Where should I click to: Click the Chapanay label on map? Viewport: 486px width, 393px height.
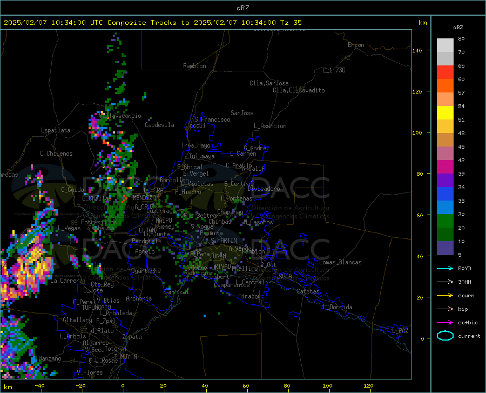(230, 212)
